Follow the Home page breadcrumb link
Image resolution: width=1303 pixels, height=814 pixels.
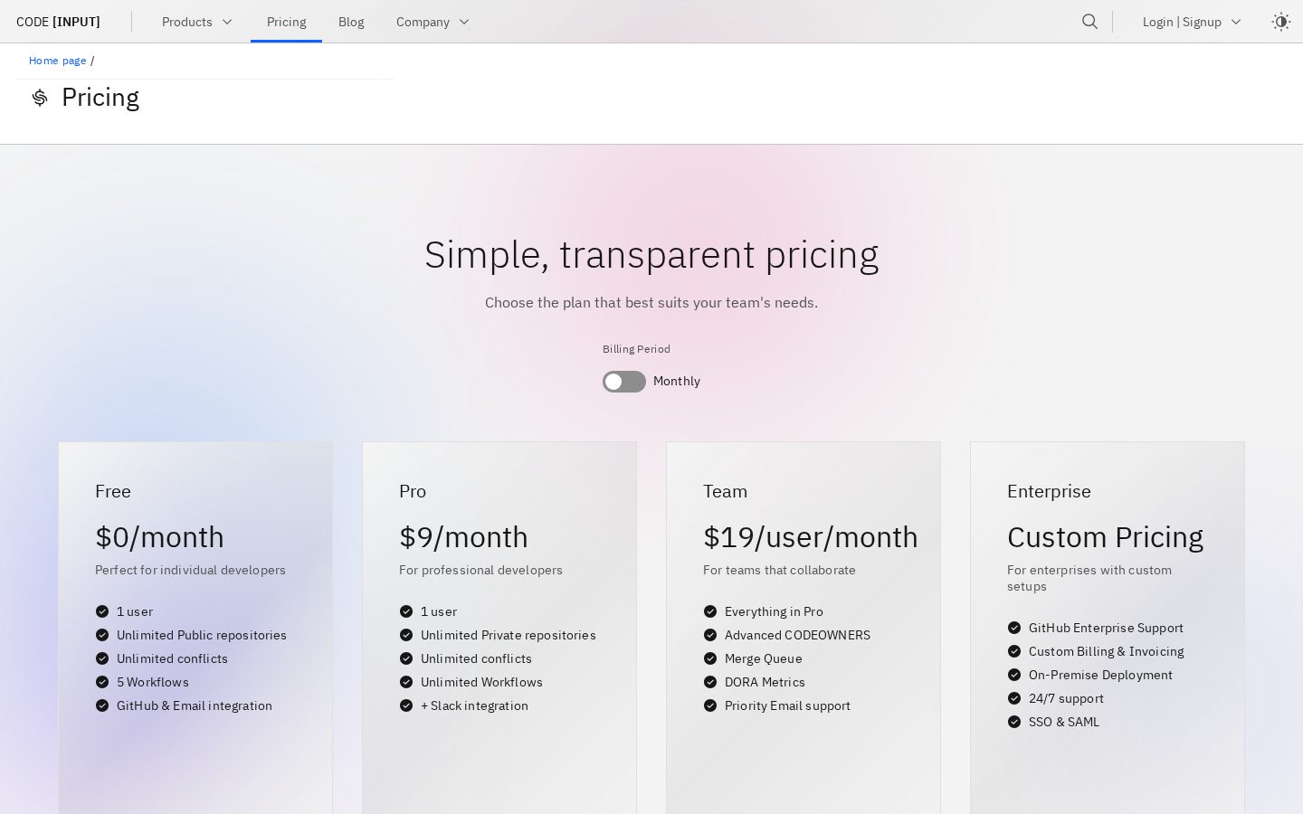coord(58,61)
